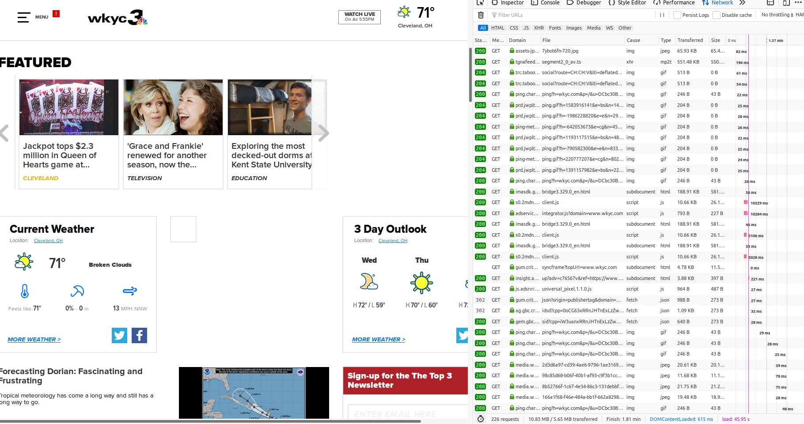Image resolution: width=804 pixels, height=424 pixels.
Task: Pause network recording
Action: click(662, 15)
